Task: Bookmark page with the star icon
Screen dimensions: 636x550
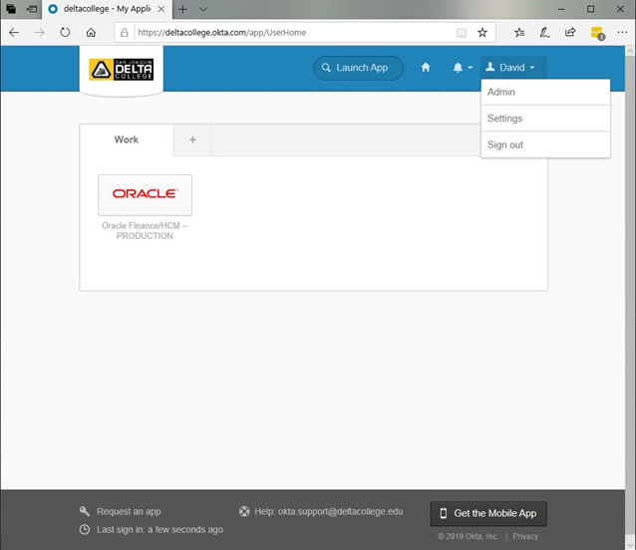Action: click(481, 32)
